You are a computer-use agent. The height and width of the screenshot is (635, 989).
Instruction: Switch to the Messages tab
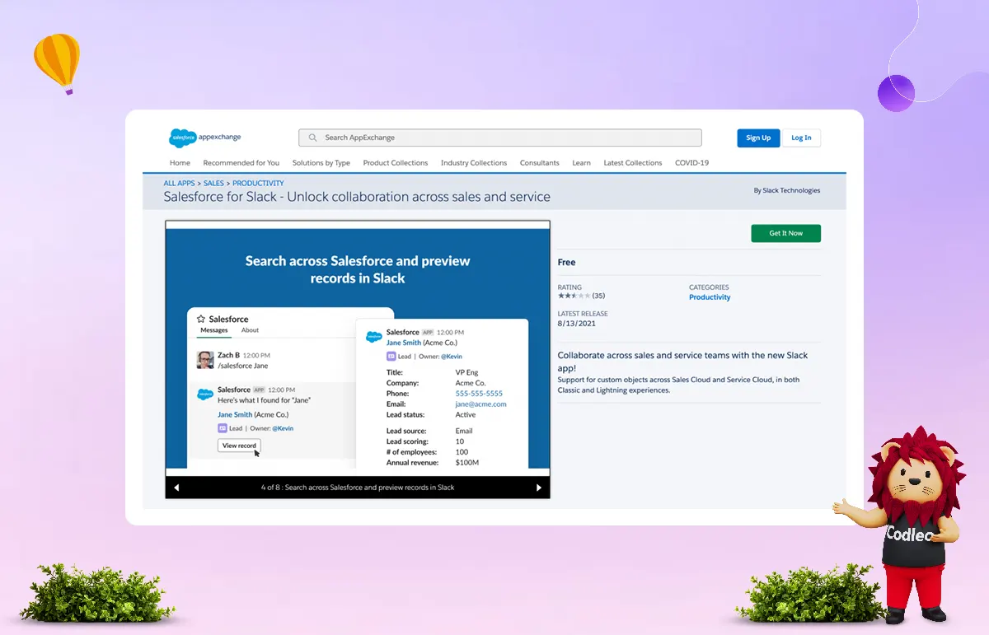tap(214, 330)
